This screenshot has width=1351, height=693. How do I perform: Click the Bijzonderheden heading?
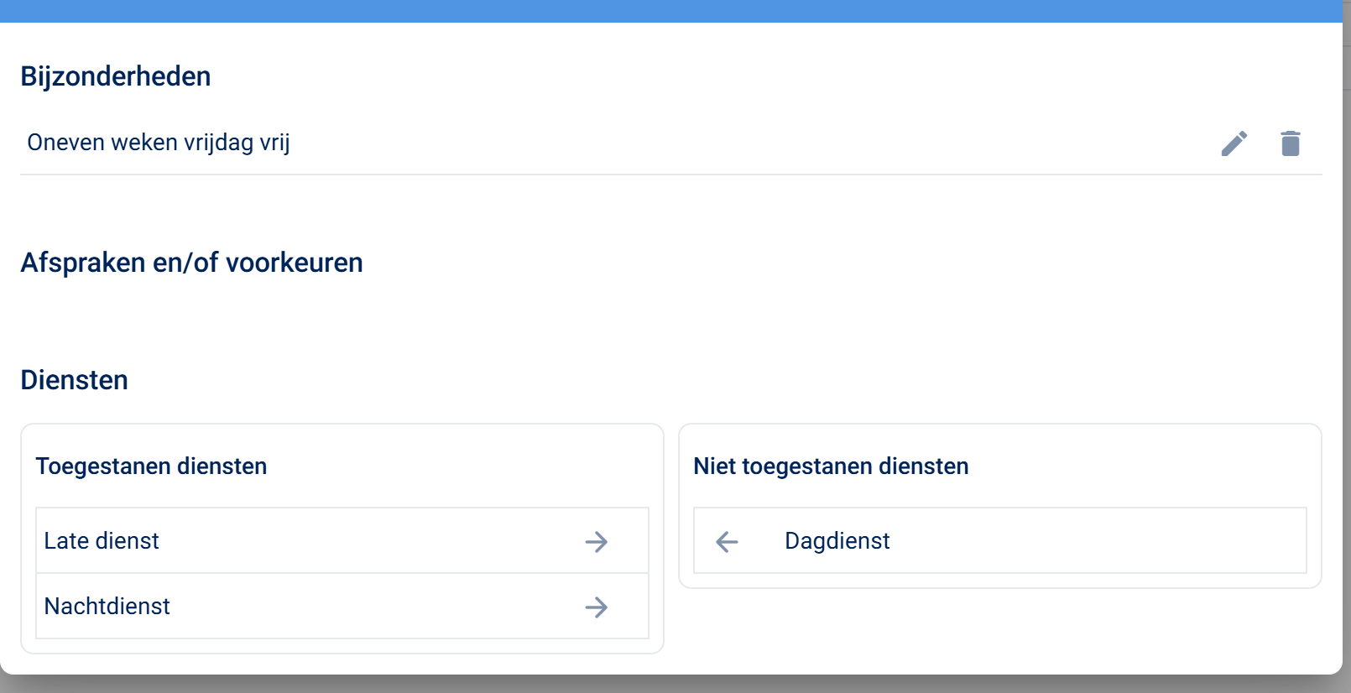(116, 76)
